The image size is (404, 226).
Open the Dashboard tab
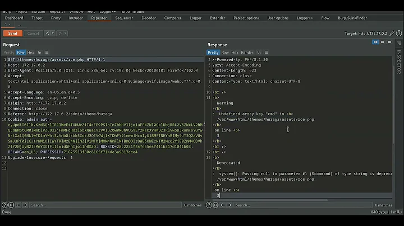click(x=14, y=18)
